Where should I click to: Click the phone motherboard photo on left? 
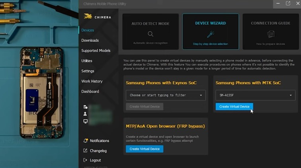(x=41, y=92)
